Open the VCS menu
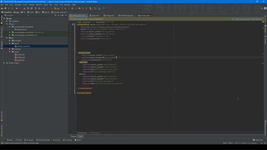267x150 pixels. [x=61, y=5]
